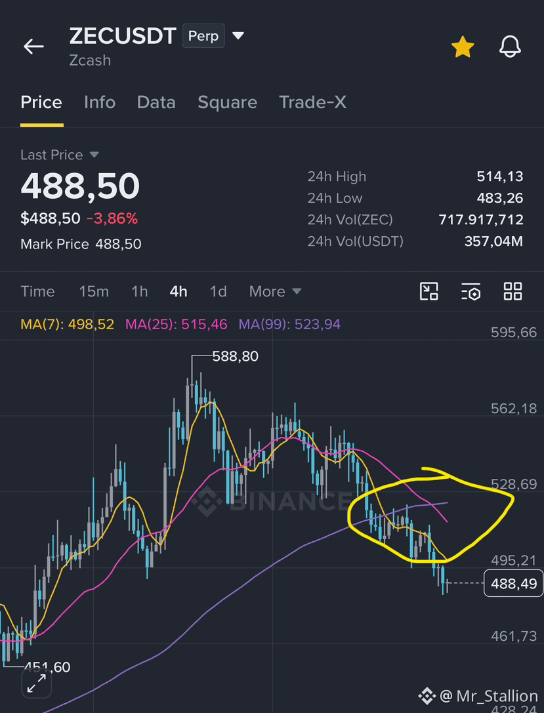Expand chart to fullscreen
Screen dimensions: 544x713
[36, 683]
